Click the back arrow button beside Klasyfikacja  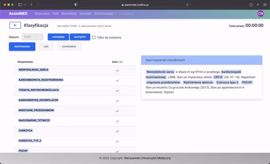pyautogui.click(x=15, y=25)
